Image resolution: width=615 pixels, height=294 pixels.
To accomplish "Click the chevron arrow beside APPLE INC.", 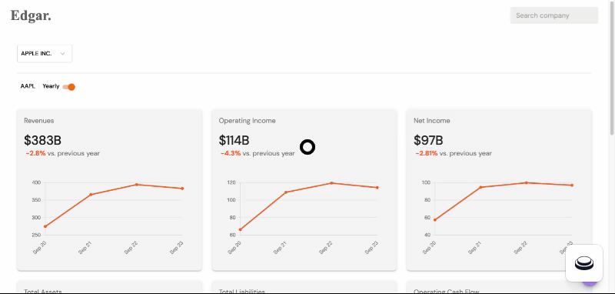I will click(x=62, y=54).
